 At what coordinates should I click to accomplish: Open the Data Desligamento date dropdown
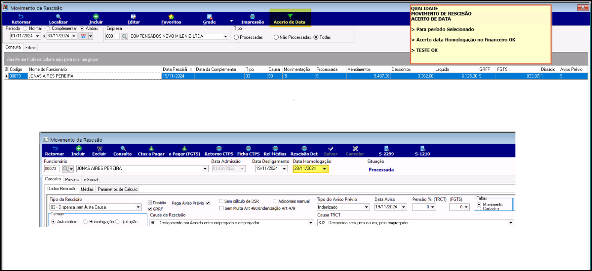point(284,169)
